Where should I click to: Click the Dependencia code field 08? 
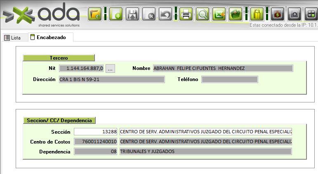click(x=96, y=151)
